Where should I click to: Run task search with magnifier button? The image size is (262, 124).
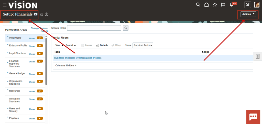(126, 28)
